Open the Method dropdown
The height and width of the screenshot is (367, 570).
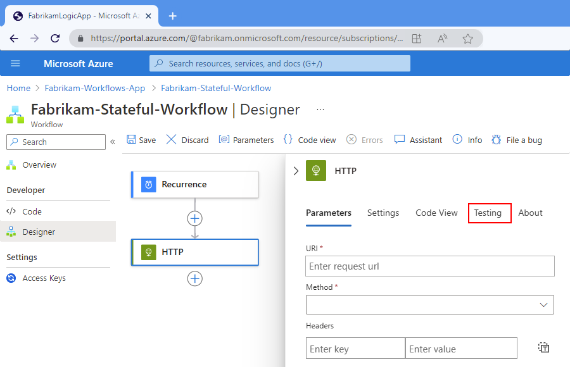(430, 304)
